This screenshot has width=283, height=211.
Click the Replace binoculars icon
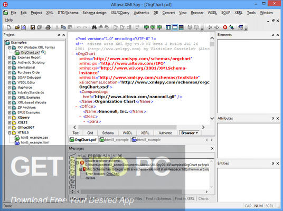[x=107, y=27]
